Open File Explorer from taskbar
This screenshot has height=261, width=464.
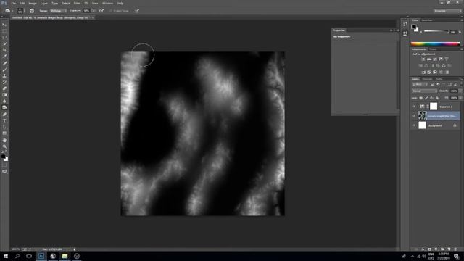pyautogui.click(x=65, y=256)
